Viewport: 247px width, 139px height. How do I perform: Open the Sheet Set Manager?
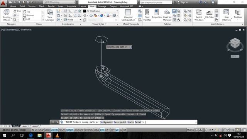point(167,15)
